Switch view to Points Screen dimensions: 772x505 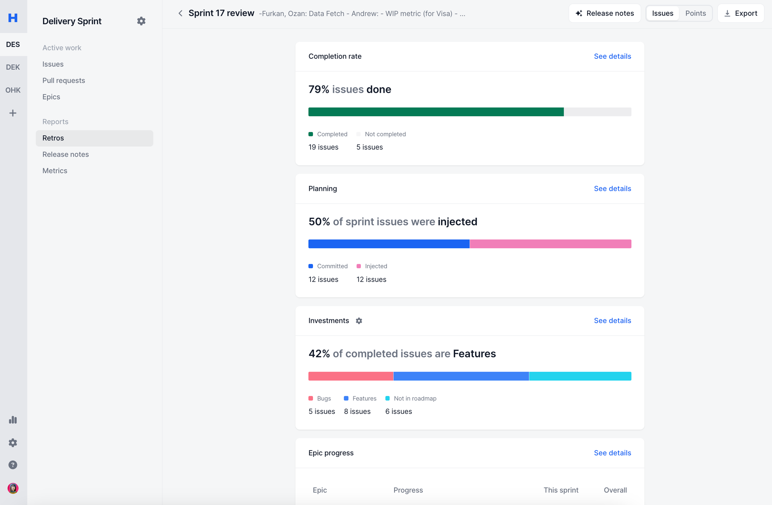(695, 13)
